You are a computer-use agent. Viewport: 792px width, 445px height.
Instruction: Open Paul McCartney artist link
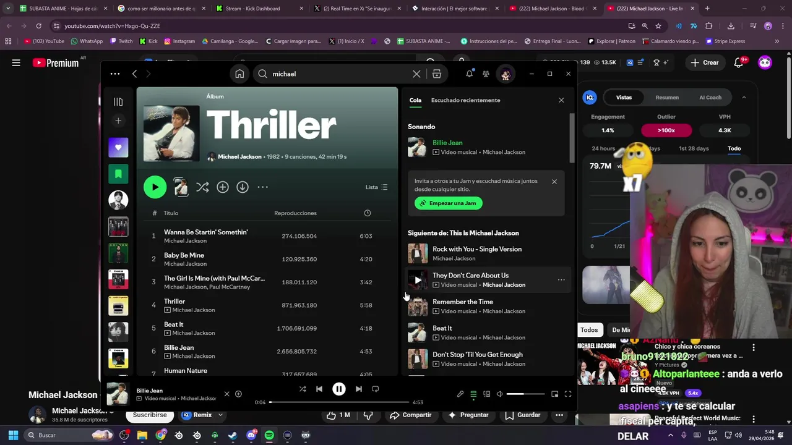click(230, 287)
